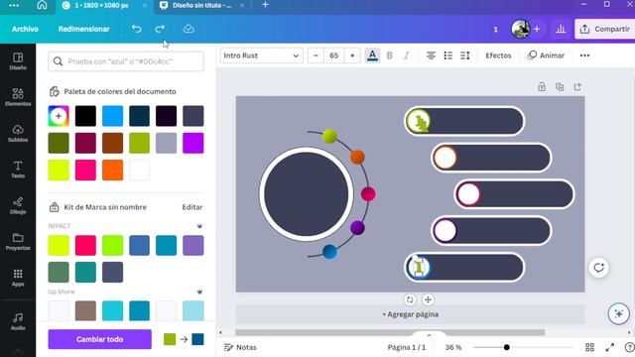The image size is (635, 357).
Task: Click the font size 65 field
Action: point(334,56)
